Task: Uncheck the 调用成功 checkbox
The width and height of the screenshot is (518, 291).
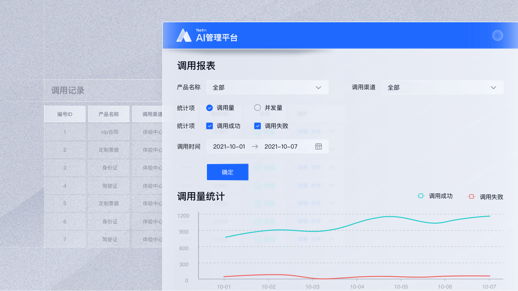Action: 210,126
